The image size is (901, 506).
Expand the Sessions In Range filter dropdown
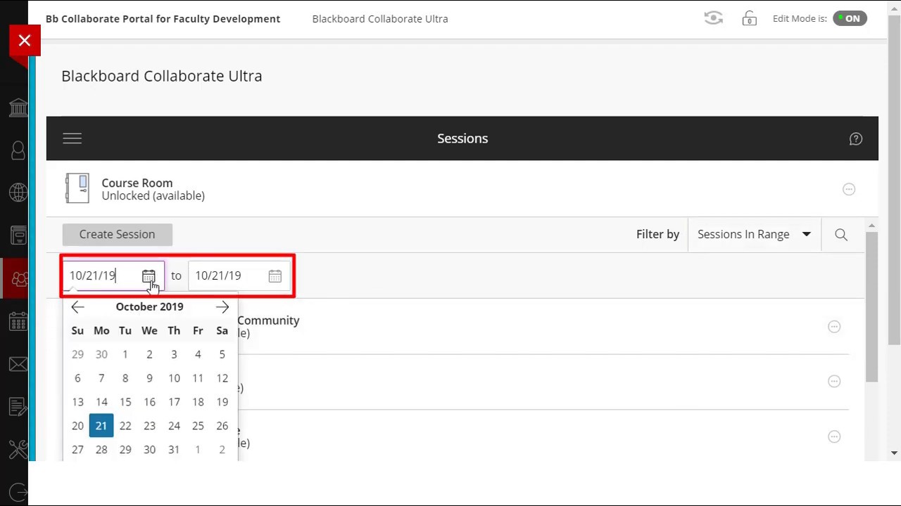pos(754,235)
